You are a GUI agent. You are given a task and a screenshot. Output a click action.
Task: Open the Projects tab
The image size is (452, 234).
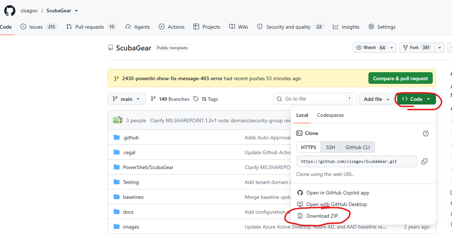pyautogui.click(x=207, y=27)
